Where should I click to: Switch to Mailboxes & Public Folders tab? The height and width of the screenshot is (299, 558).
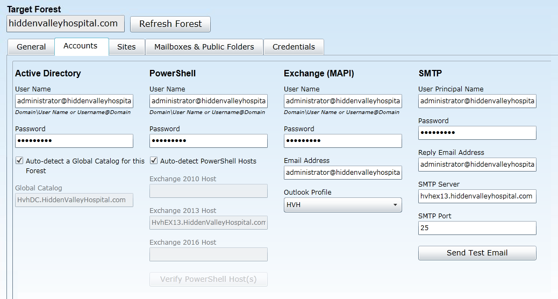(x=204, y=47)
